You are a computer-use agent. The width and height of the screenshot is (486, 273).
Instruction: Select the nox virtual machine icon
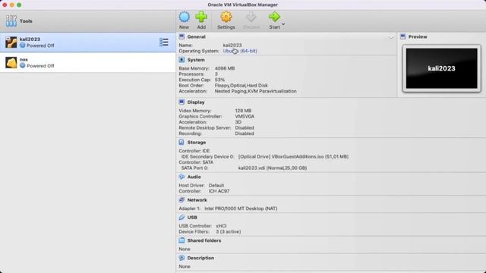[11, 62]
